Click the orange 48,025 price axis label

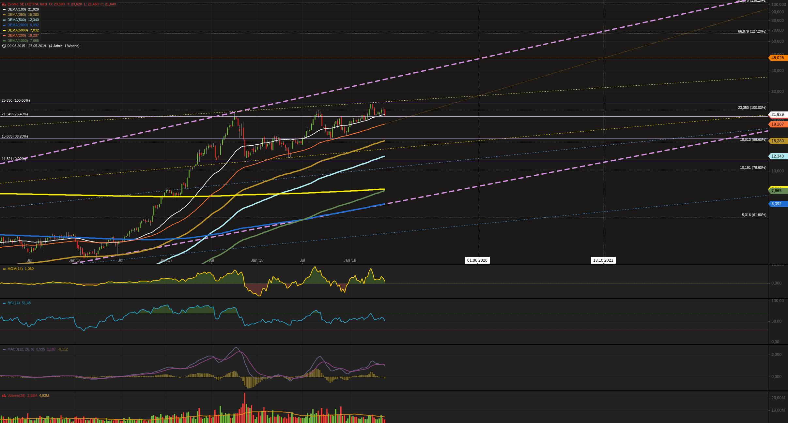778,58
